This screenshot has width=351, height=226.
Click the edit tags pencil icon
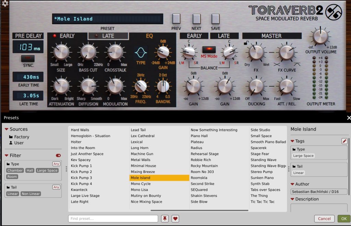344,141
